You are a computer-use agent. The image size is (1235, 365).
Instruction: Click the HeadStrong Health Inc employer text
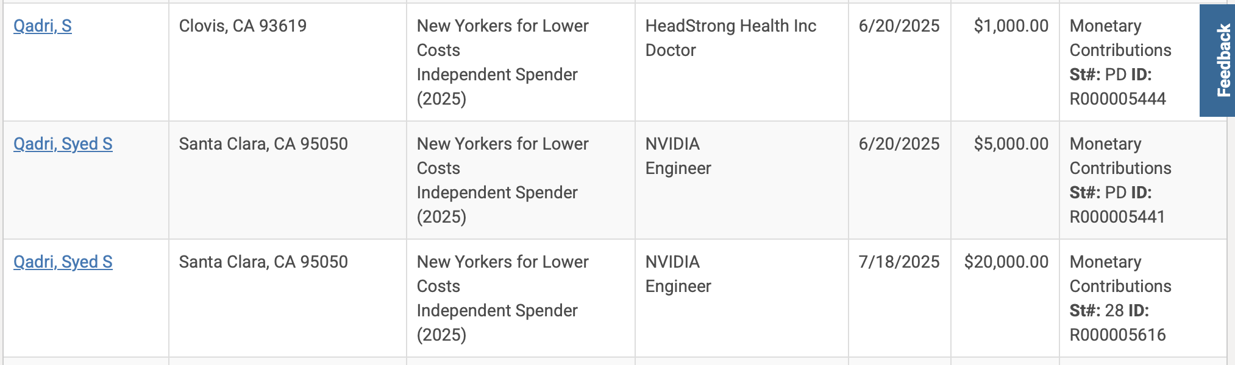730,26
